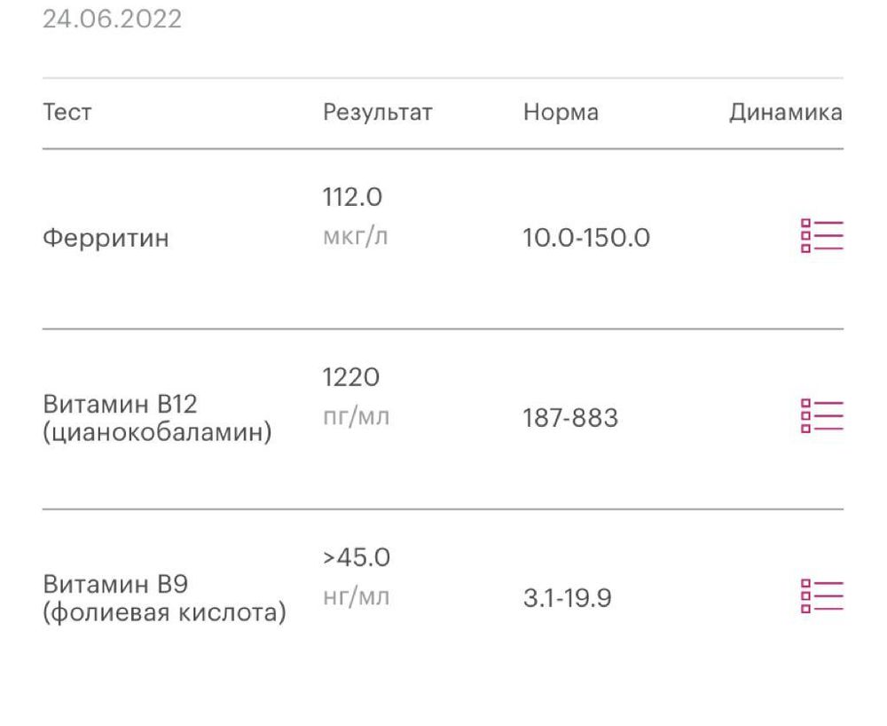The height and width of the screenshot is (726, 887).
Task: Click the Динамика column header
Action: click(785, 113)
